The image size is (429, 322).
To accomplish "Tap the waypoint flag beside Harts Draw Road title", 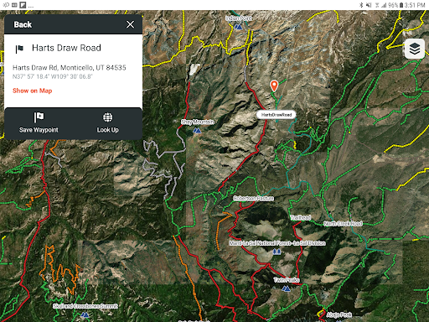I will click(x=19, y=49).
